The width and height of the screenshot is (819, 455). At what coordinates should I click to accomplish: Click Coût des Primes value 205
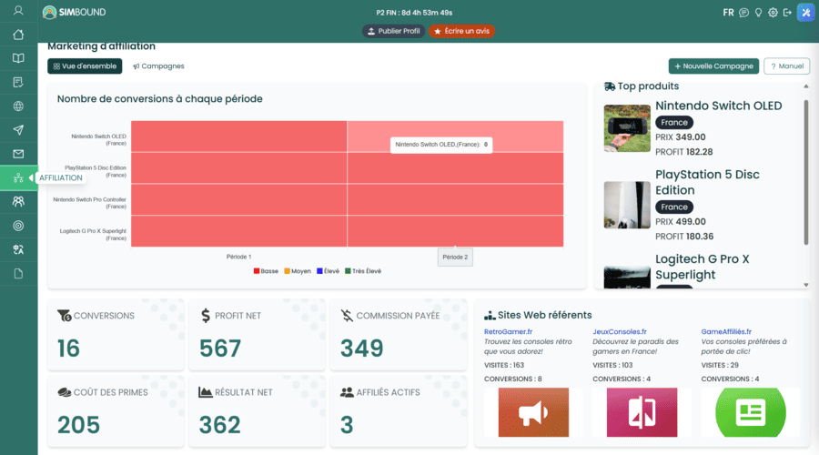pyautogui.click(x=78, y=425)
